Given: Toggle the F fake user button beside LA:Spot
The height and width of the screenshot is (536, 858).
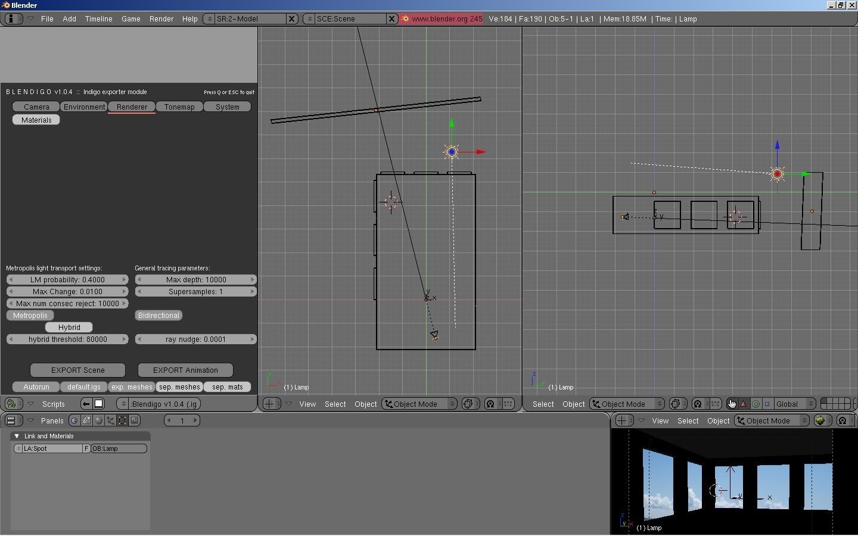Looking at the screenshot, I should click(x=86, y=448).
